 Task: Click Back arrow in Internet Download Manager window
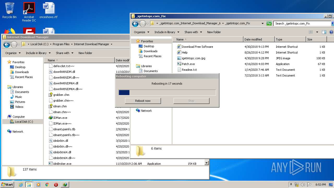7,44
